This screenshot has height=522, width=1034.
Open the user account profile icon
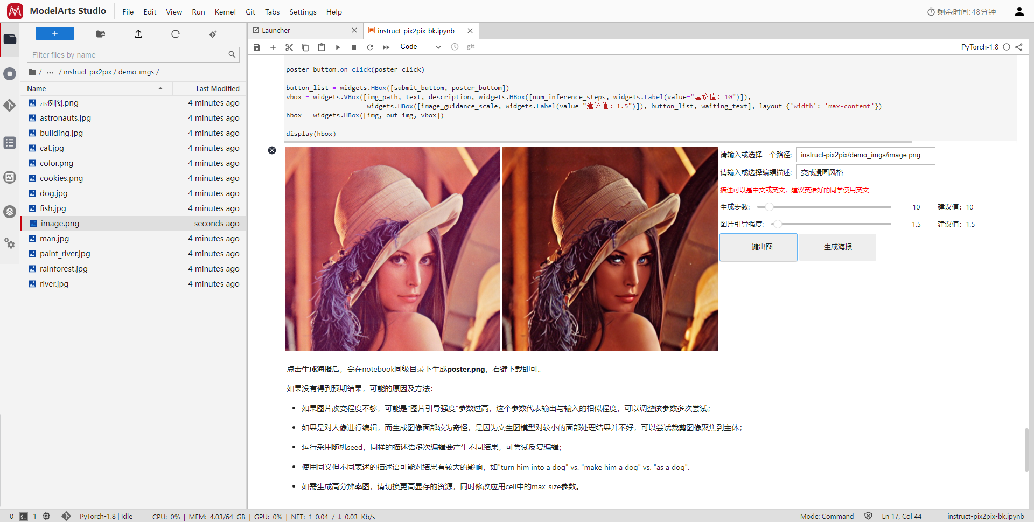[1019, 11]
